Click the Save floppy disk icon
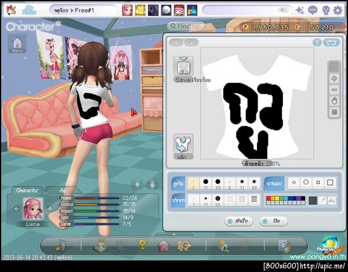The width and height of the screenshot is (348, 272). click(x=183, y=66)
